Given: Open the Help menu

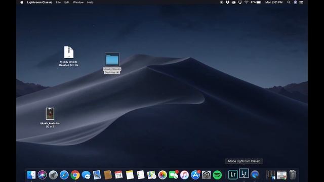Looking at the screenshot, I should [x=90, y=2].
